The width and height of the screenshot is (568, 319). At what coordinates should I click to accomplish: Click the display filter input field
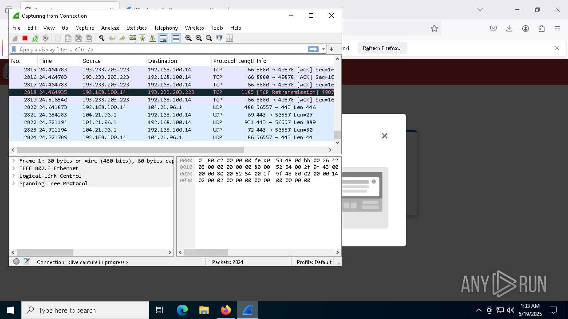pos(162,49)
